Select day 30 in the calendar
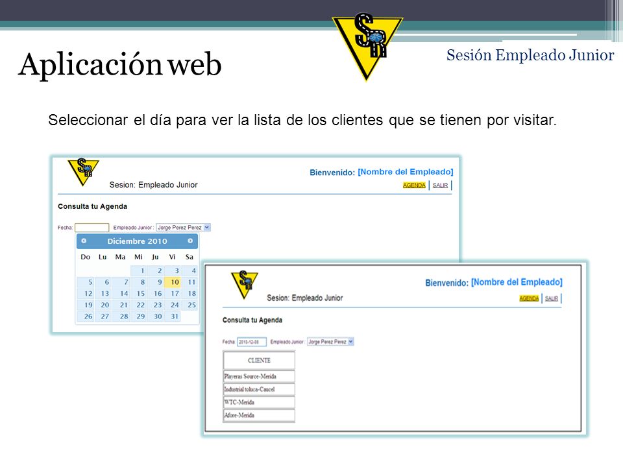 click(x=156, y=317)
